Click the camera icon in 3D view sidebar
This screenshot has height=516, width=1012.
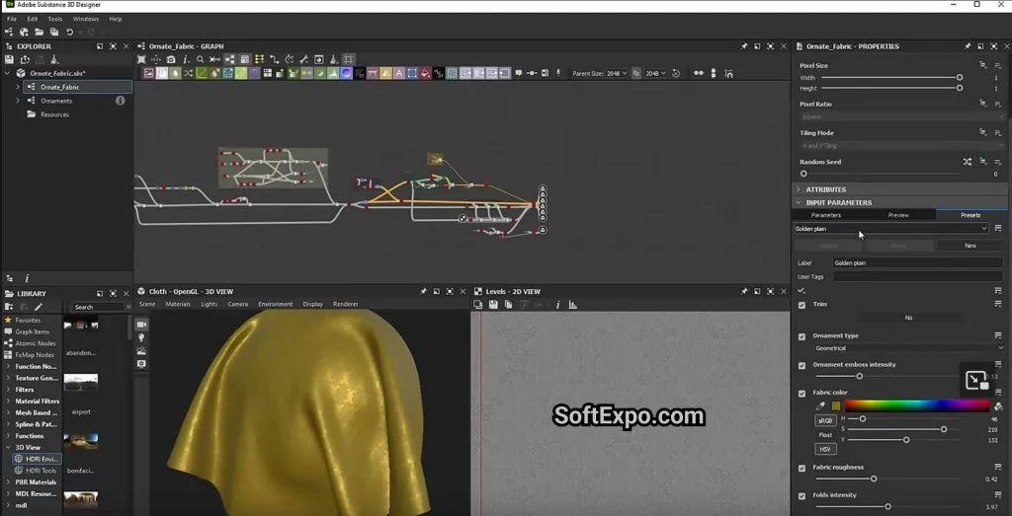click(142, 324)
